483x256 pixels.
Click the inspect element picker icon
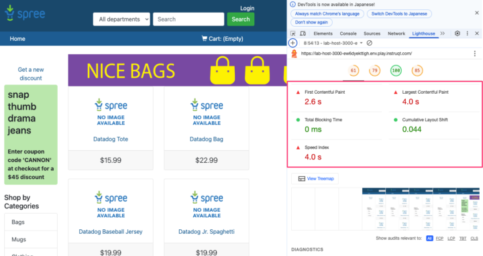pos(293,34)
